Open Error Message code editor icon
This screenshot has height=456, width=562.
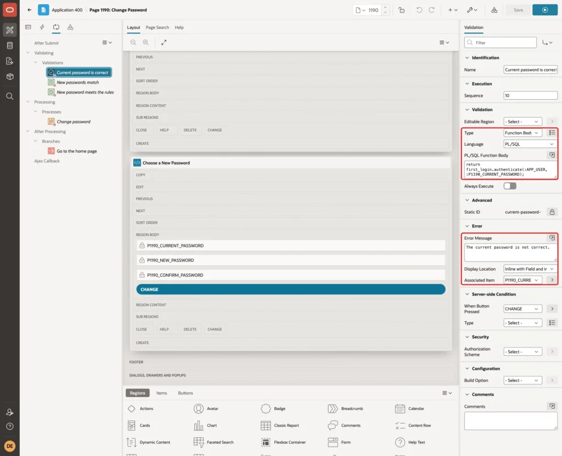tap(552, 238)
